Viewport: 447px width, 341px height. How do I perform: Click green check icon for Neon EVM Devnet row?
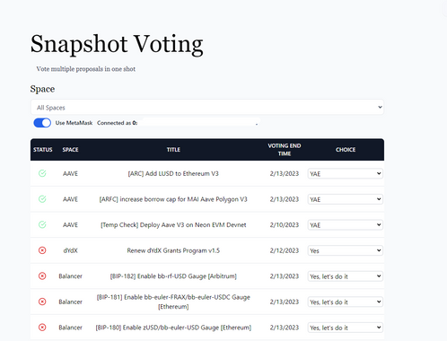(42, 224)
